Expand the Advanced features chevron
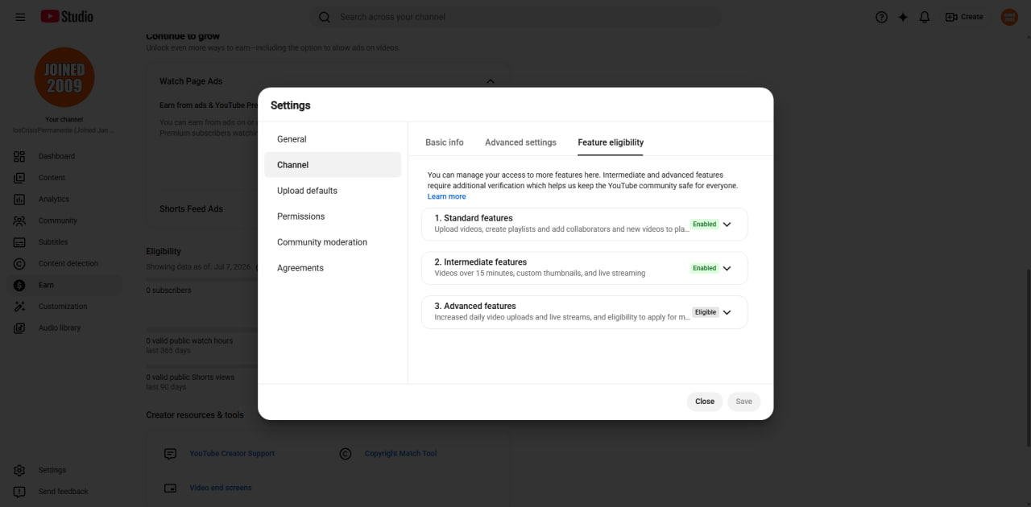This screenshot has height=507, width=1031. coord(727,312)
